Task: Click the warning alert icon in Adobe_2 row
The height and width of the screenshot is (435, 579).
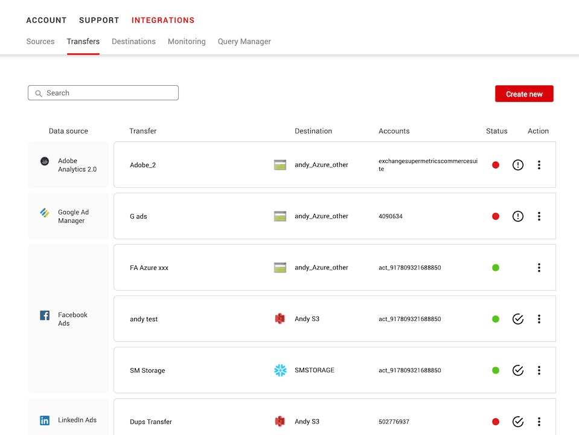Action: (517, 165)
